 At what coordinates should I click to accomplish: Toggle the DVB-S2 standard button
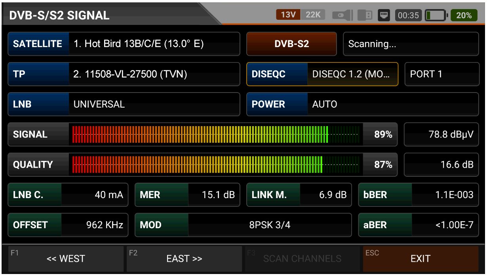[291, 44]
